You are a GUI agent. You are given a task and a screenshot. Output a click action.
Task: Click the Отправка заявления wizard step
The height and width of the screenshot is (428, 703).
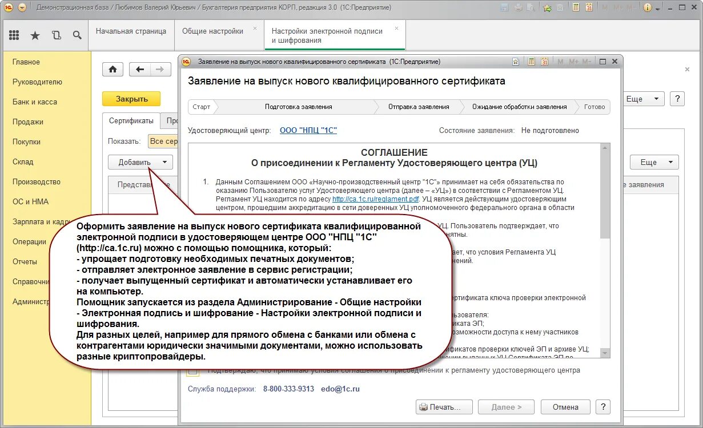(419, 107)
